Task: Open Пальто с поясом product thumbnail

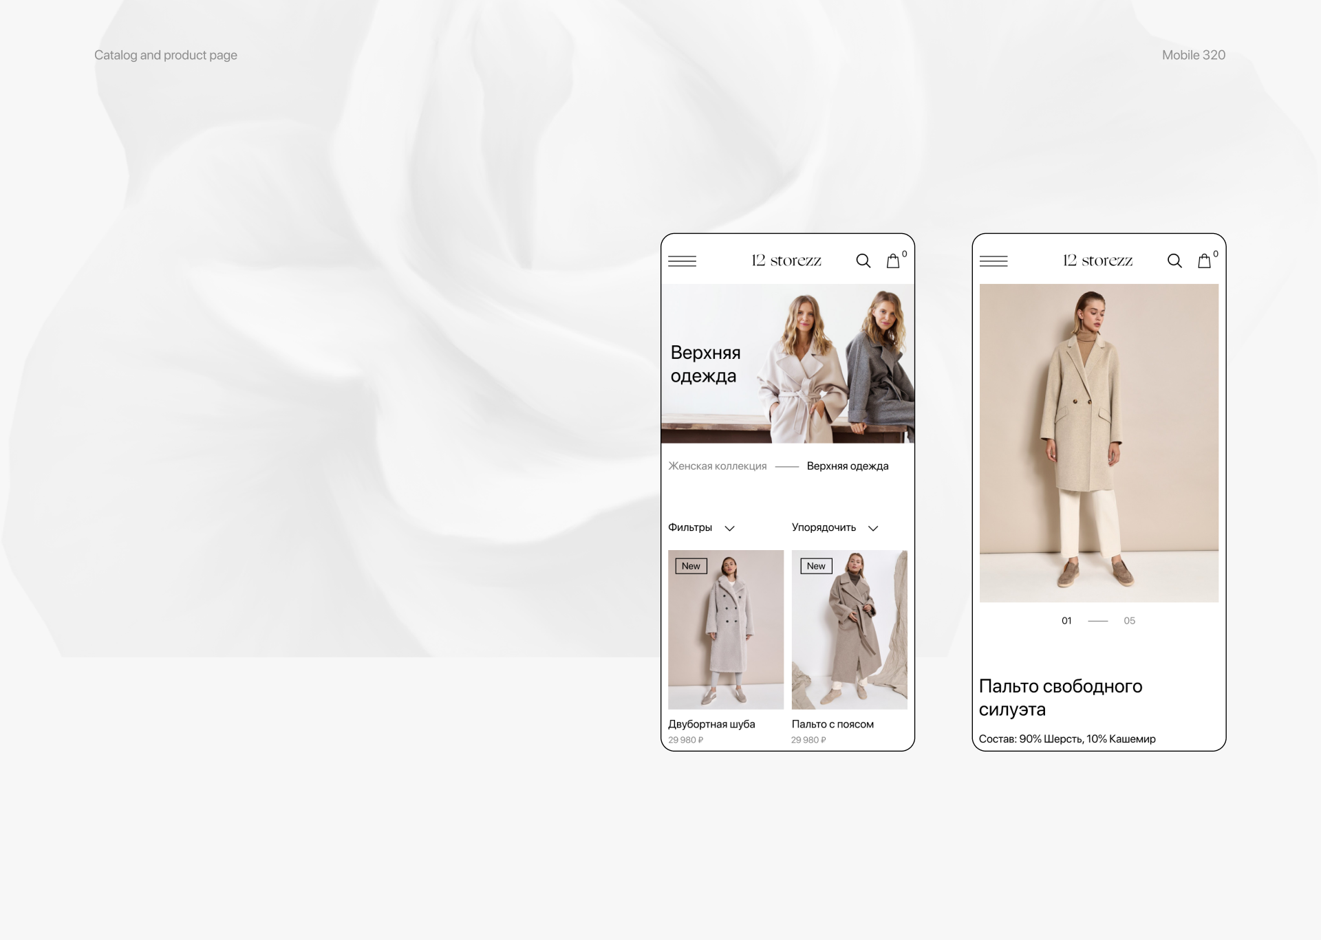Action: coord(849,629)
